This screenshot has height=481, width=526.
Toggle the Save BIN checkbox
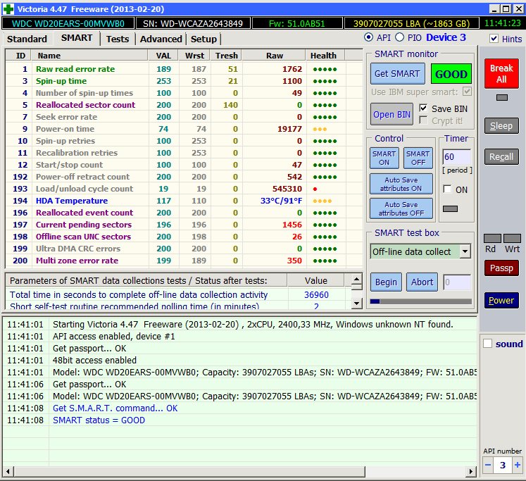[423, 108]
